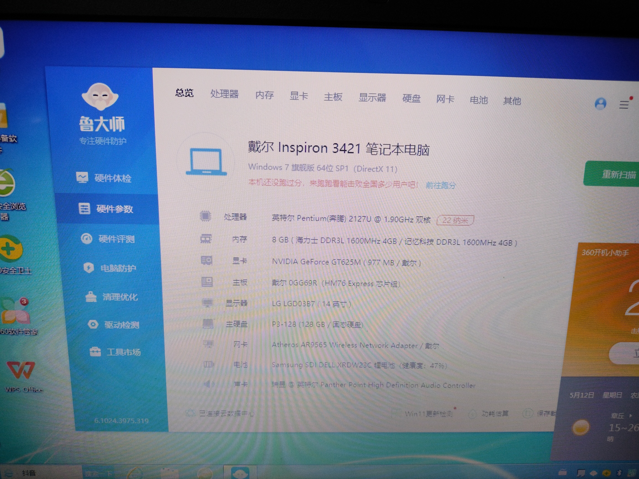This screenshot has width=639, height=479.
Task: Open 清理优化 in the sidebar
Action: point(112,297)
